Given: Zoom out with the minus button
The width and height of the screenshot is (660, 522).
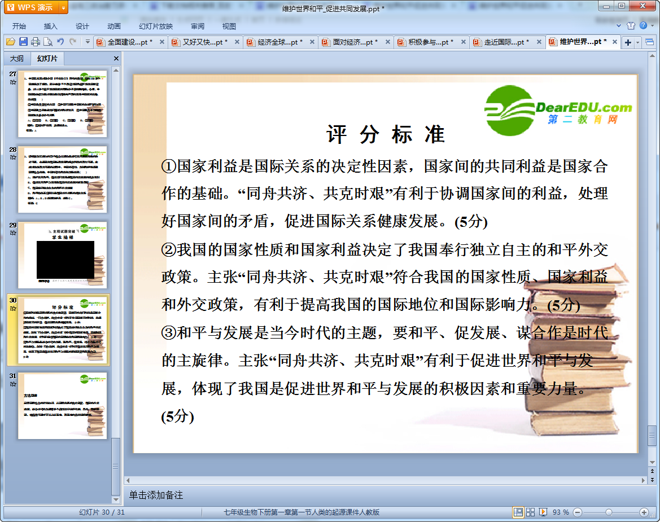Looking at the screenshot, I should [578, 512].
